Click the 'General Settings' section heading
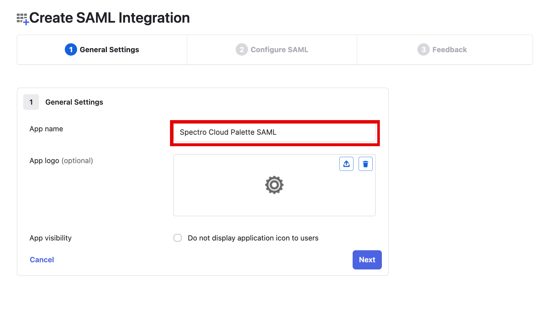The height and width of the screenshot is (309, 551). click(x=74, y=102)
